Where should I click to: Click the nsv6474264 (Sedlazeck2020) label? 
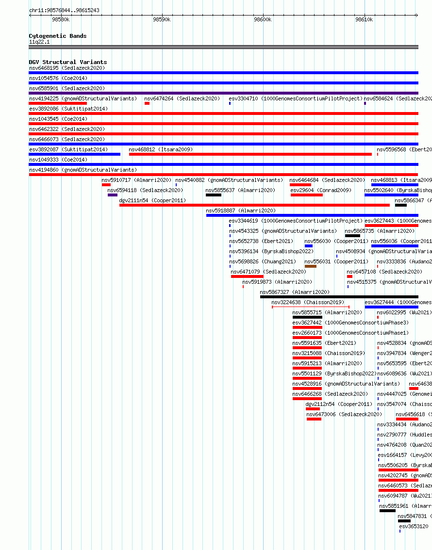182,98
